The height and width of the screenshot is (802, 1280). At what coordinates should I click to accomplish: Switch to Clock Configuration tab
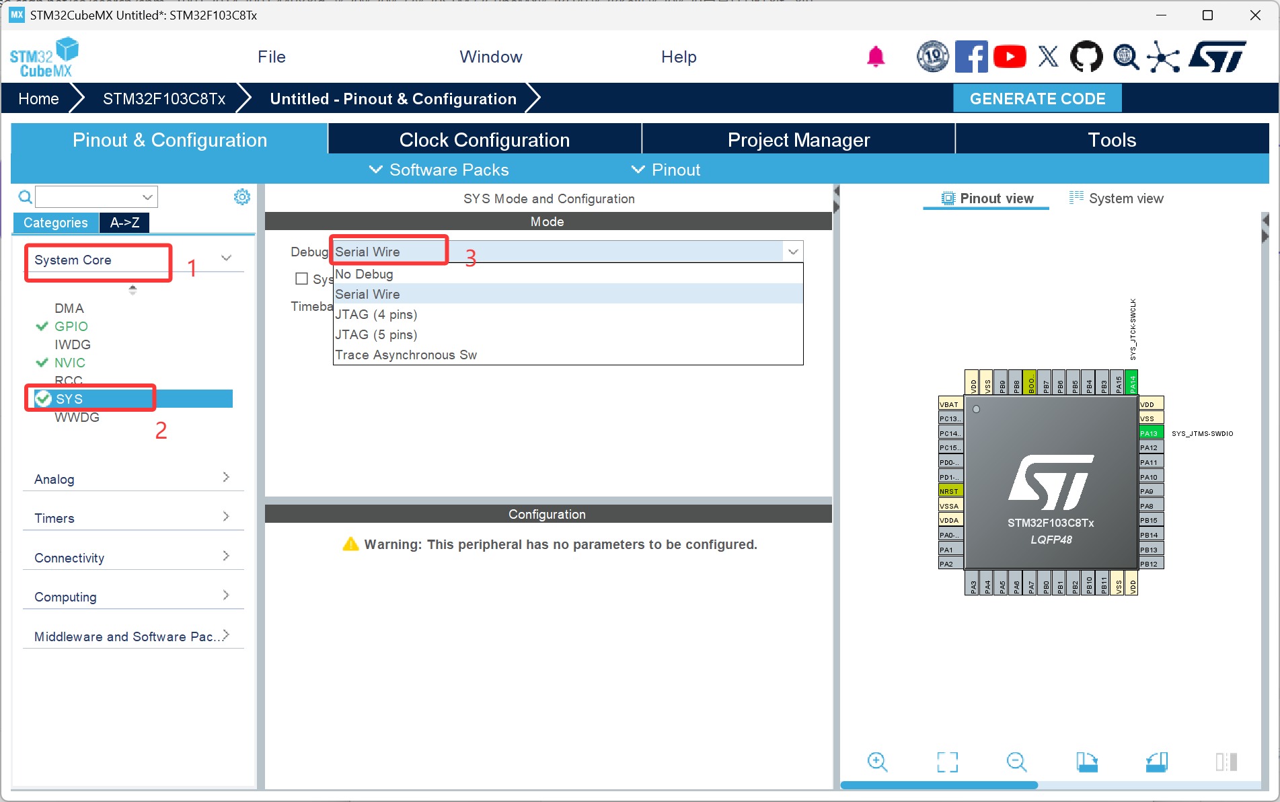(x=484, y=139)
